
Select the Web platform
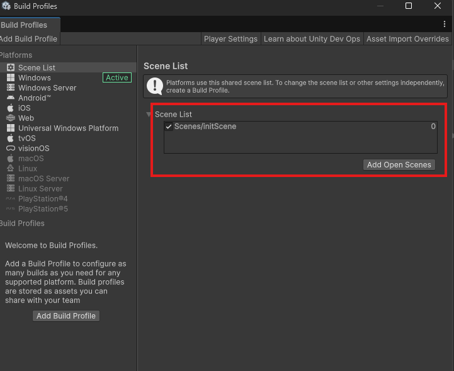point(69,118)
